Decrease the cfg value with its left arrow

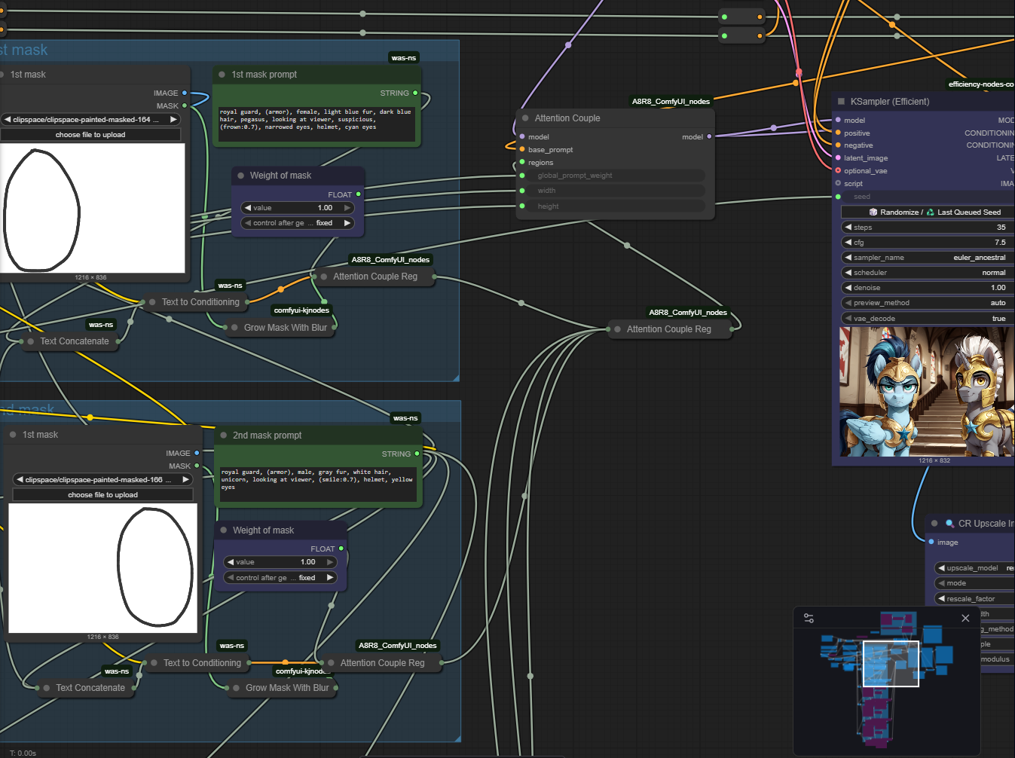point(848,243)
